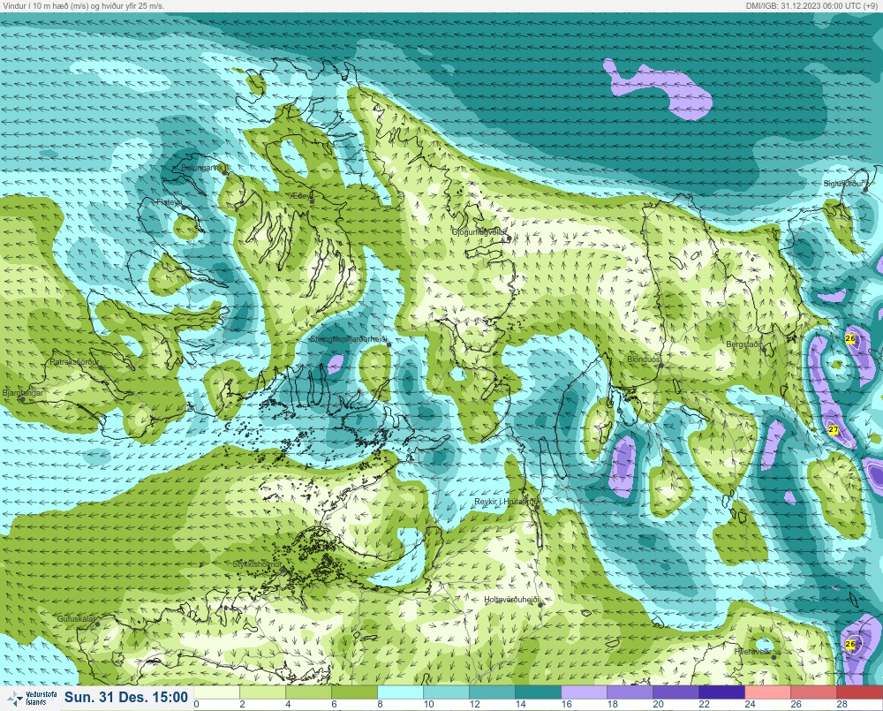
Task: Click the Stykkishólmur station dot
Action: tap(283, 571)
